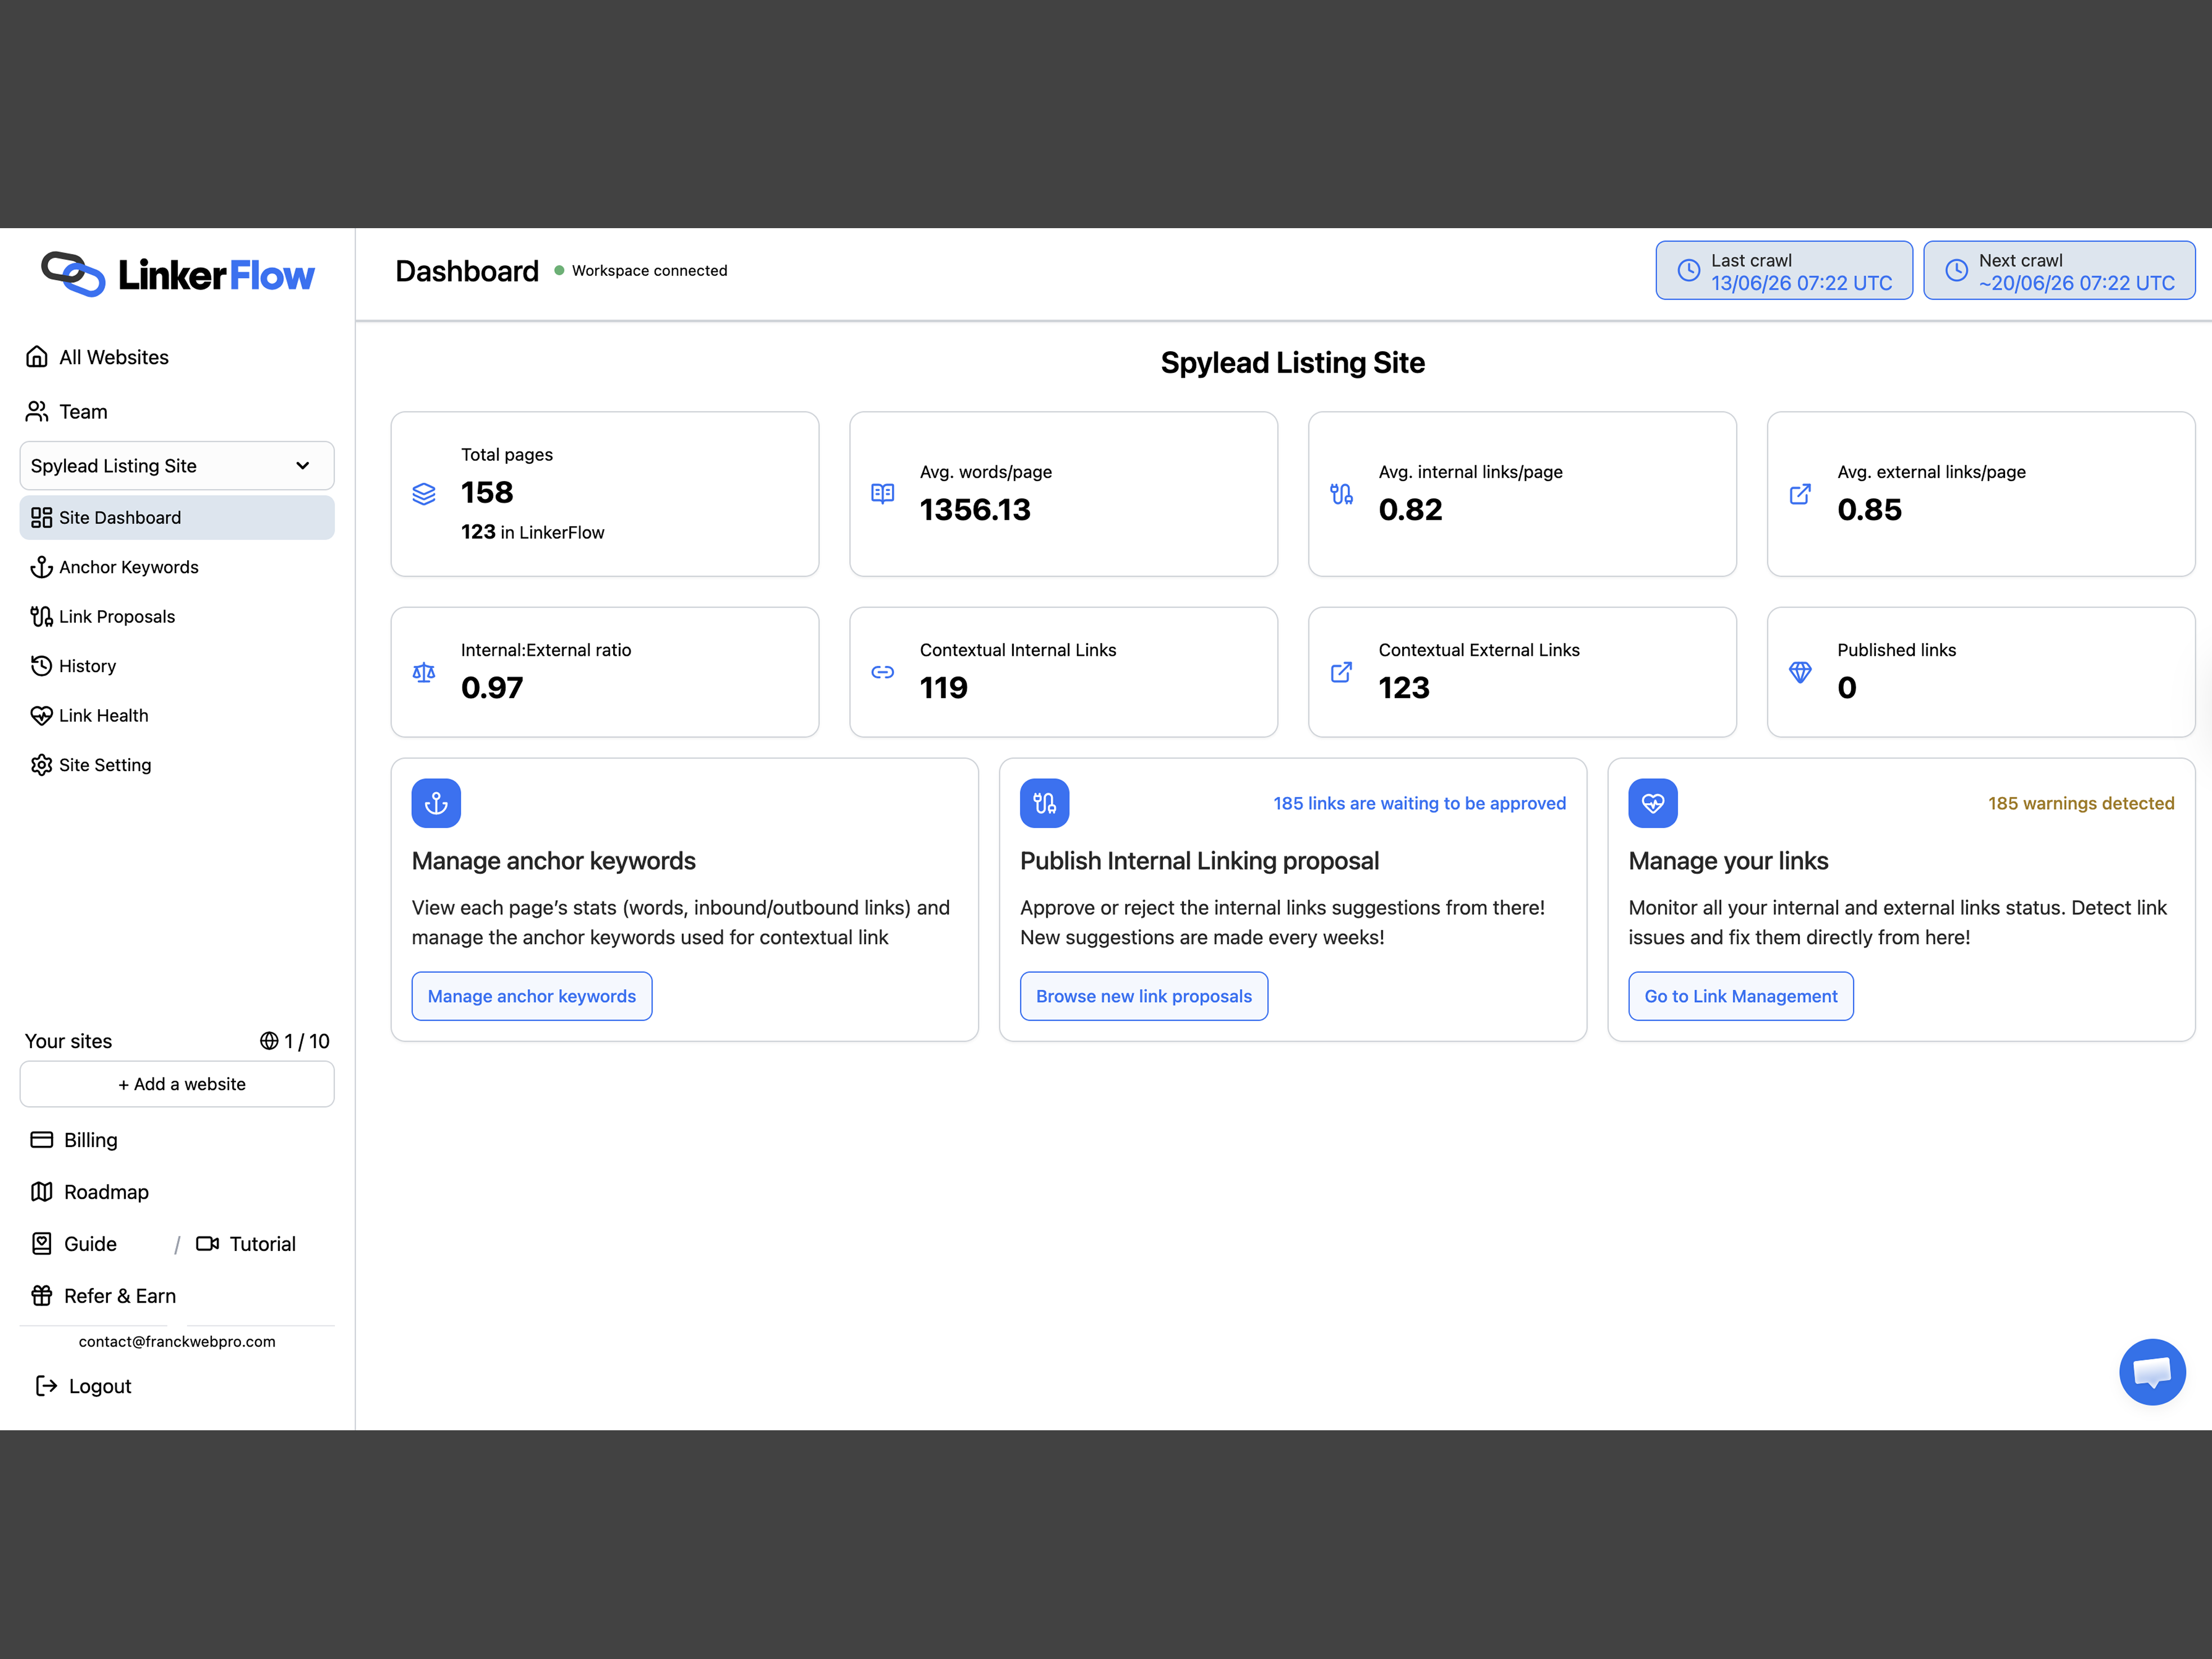Click the Add a website button

click(x=177, y=1084)
